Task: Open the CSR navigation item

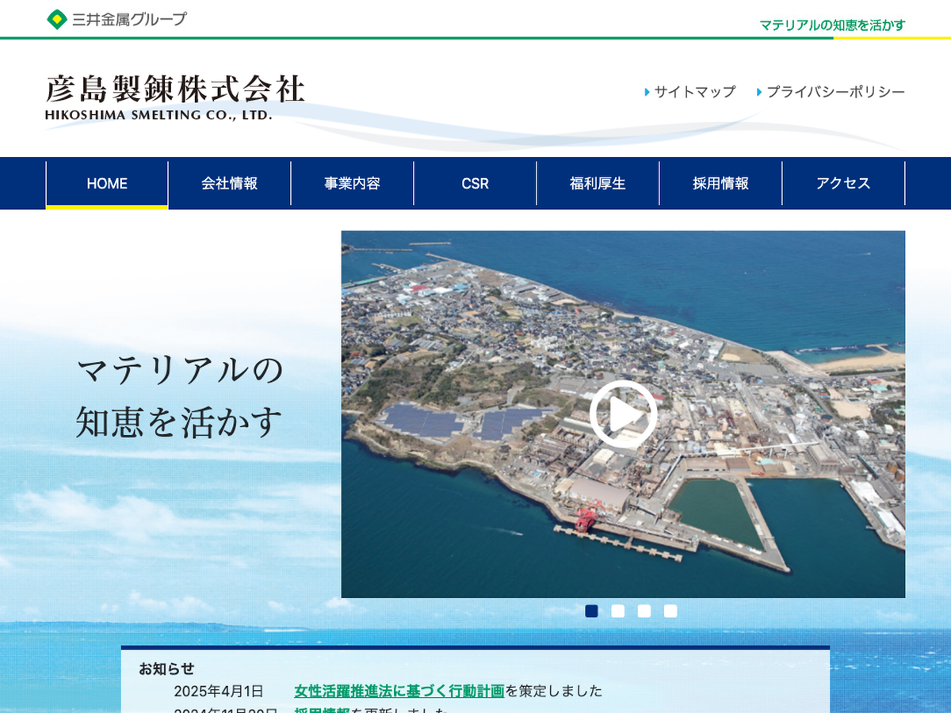Action: coord(475,183)
